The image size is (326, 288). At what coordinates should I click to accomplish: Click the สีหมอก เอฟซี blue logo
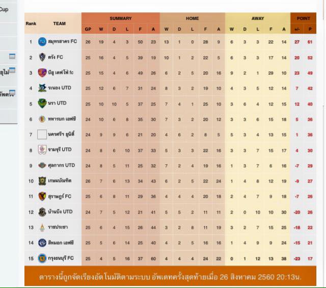click(42, 243)
